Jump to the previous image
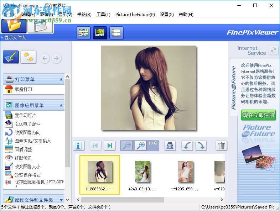Image resolution: width=280 pixels, height=211 pixels. pos(95,146)
